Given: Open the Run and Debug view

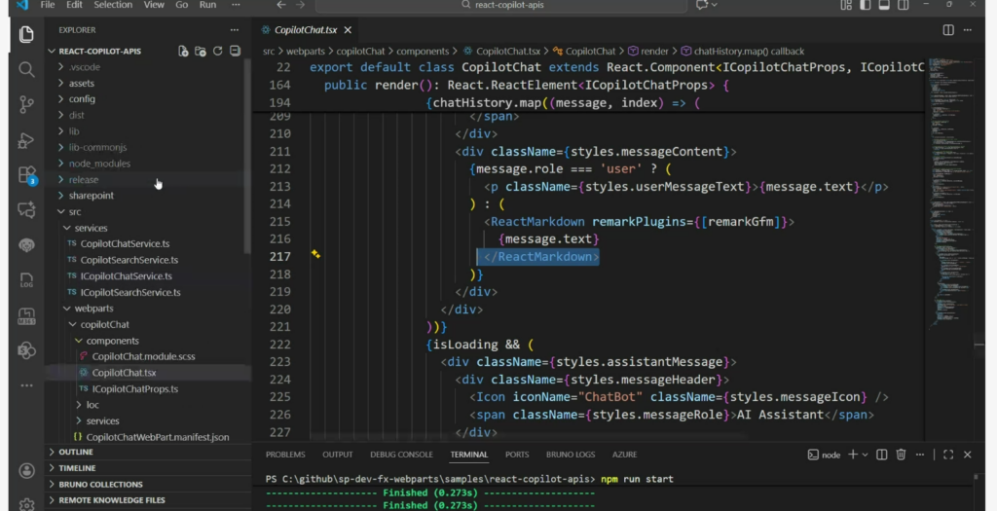Looking at the screenshot, I should pos(26,140).
